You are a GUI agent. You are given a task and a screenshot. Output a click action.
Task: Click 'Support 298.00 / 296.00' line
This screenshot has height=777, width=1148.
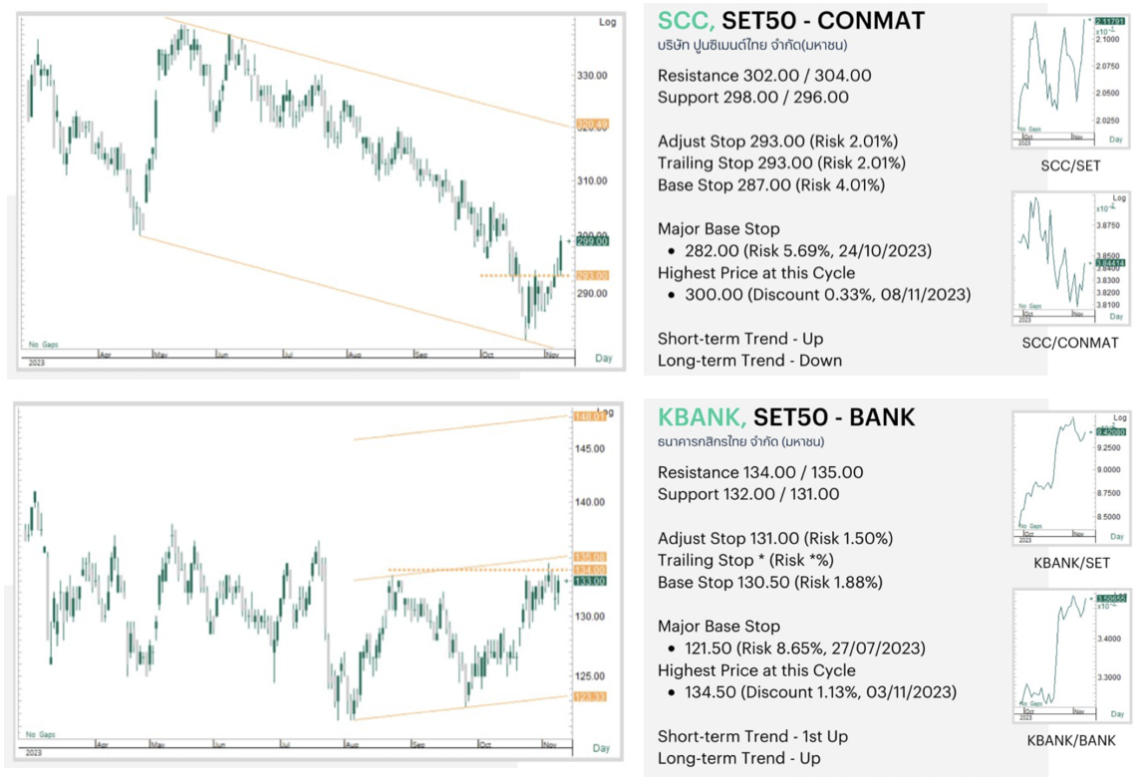tap(752, 98)
